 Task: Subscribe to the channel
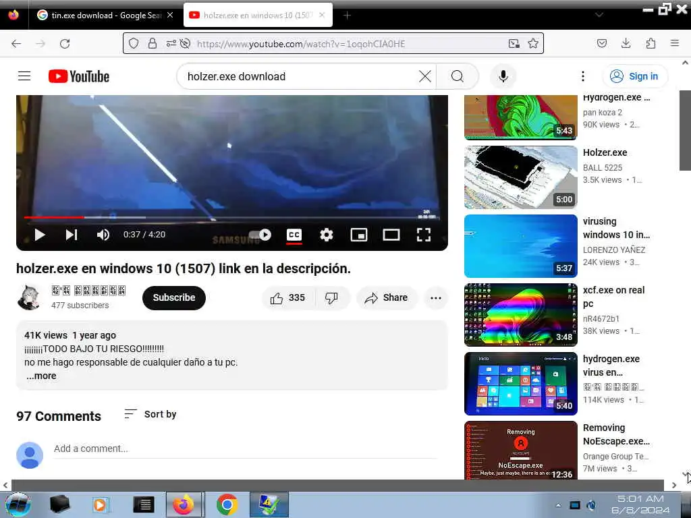pos(174,297)
